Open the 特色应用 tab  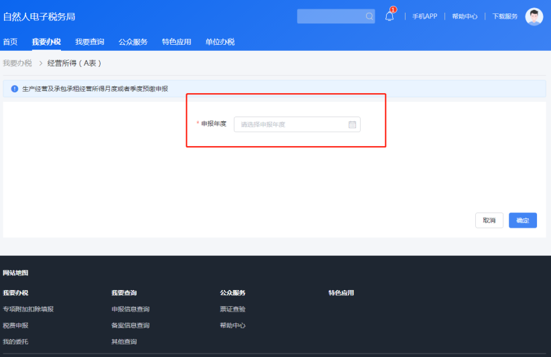pos(176,42)
